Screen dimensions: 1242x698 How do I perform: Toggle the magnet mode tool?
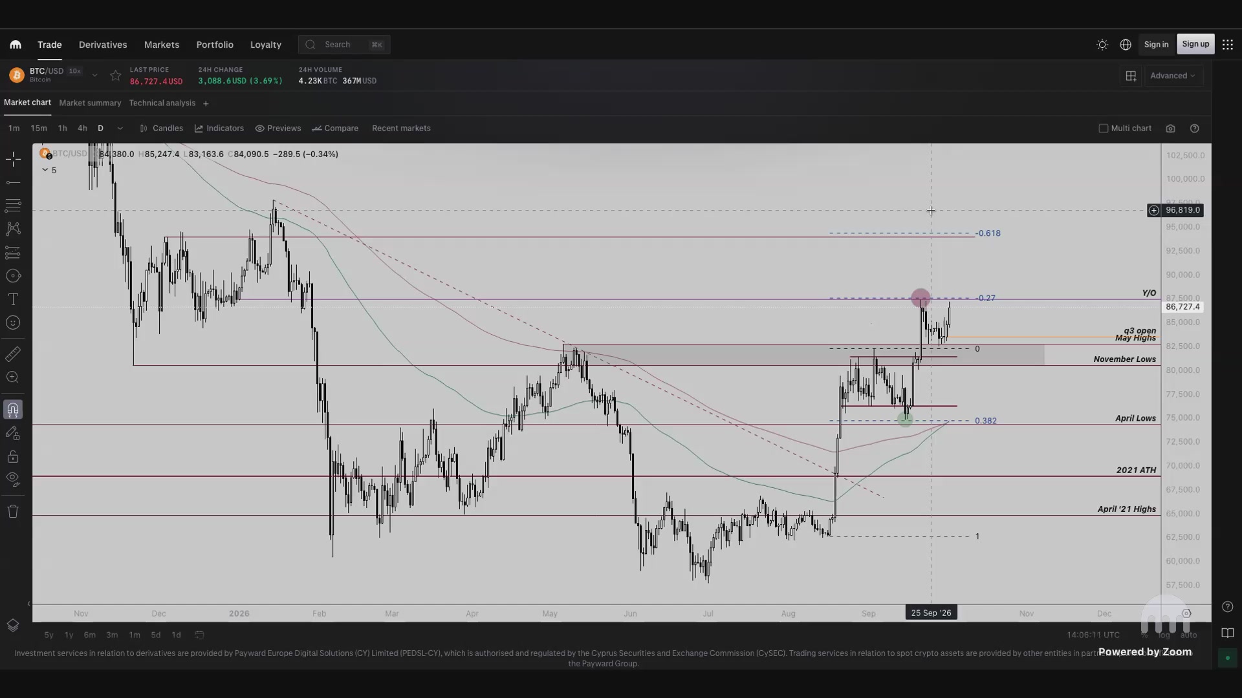[13, 410]
